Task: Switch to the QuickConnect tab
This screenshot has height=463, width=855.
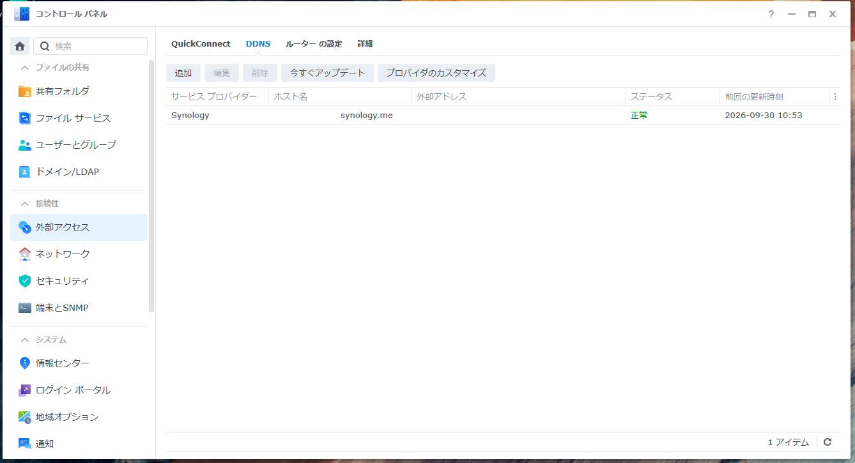Action: coord(201,44)
